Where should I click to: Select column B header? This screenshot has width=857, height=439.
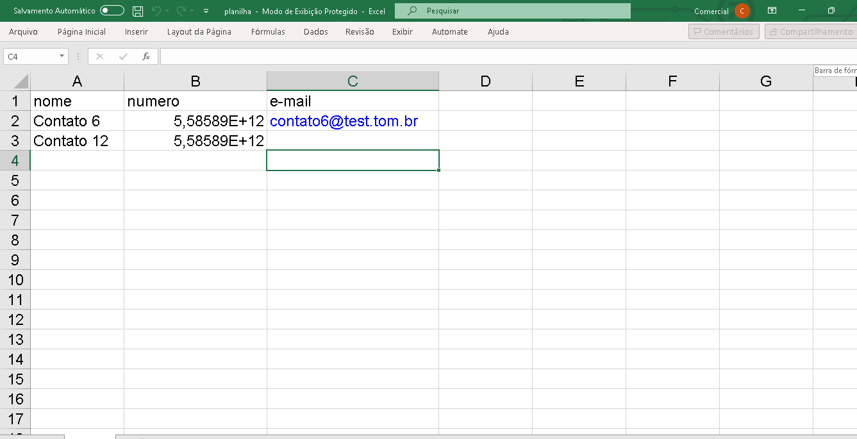(196, 81)
